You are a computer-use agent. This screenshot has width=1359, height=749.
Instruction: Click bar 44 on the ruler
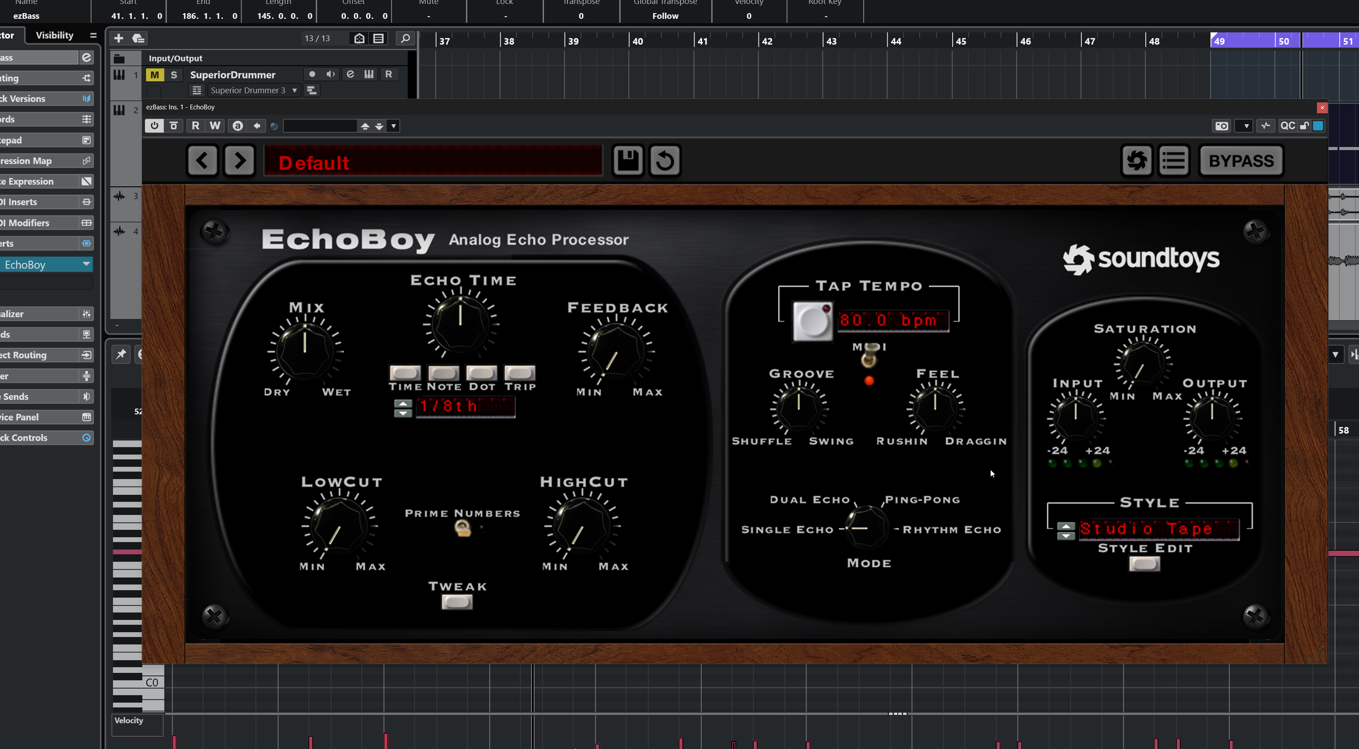(896, 41)
